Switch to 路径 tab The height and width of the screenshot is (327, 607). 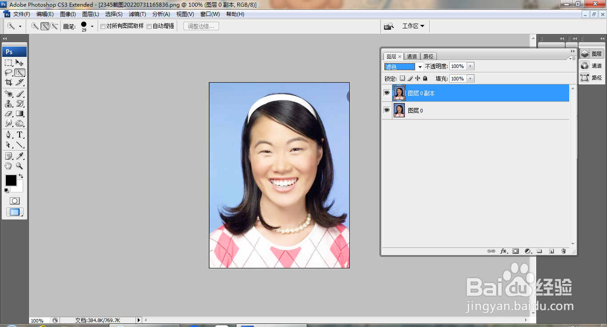[428, 56]
